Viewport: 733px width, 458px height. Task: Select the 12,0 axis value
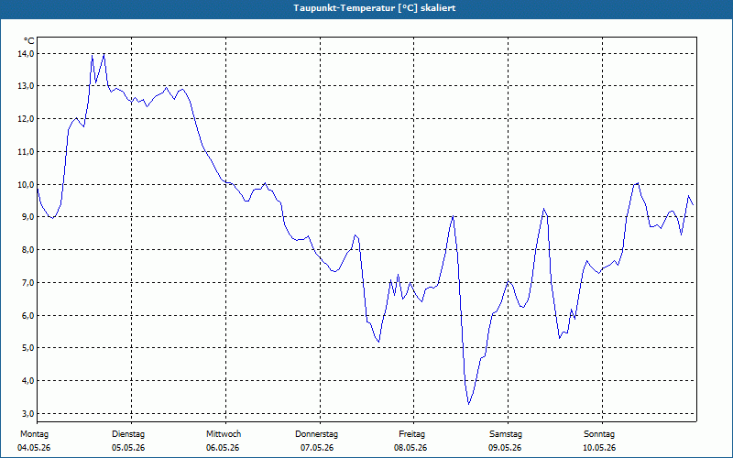[x=27, y=119]
